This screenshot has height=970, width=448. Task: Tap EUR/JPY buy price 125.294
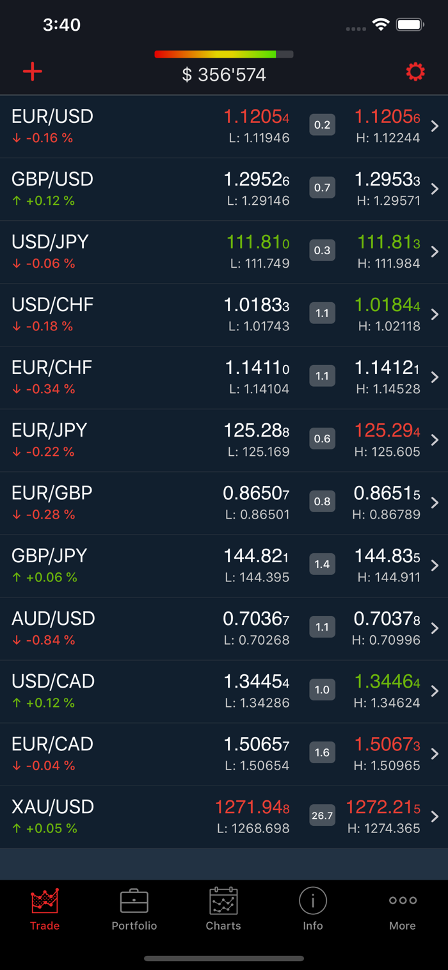pyautogui.click(x=387, y=430)
